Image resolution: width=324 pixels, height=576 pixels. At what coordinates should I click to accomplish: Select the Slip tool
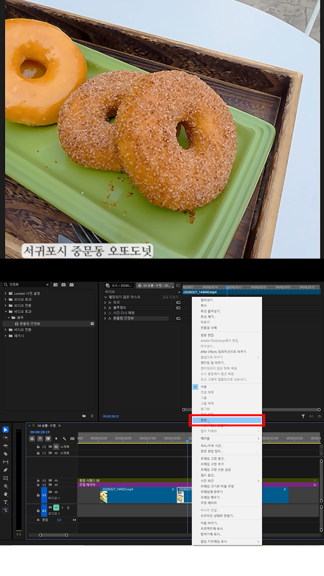point(6,462)
